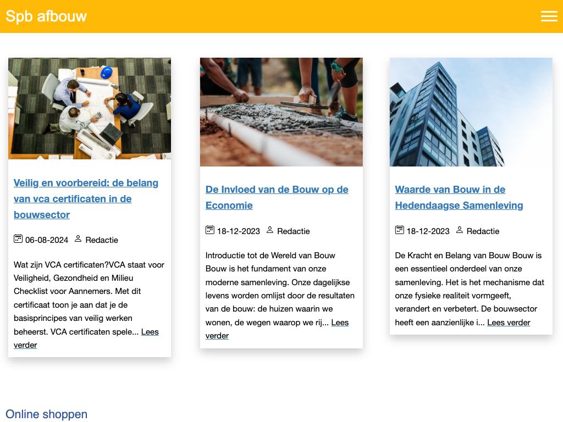Click the Spb afbouw site title
The image size is (563, 422).
coord(46,16)
